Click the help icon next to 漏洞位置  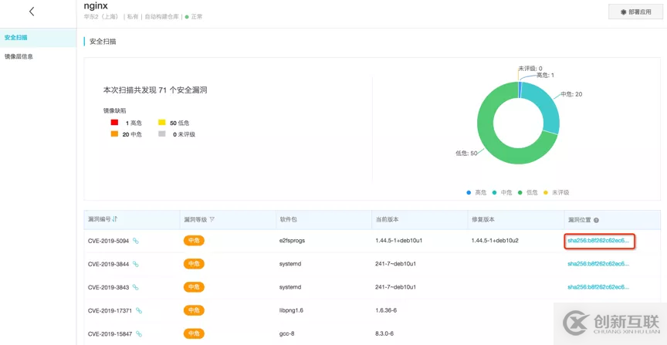pyautogui.click(x=596, y=220)
